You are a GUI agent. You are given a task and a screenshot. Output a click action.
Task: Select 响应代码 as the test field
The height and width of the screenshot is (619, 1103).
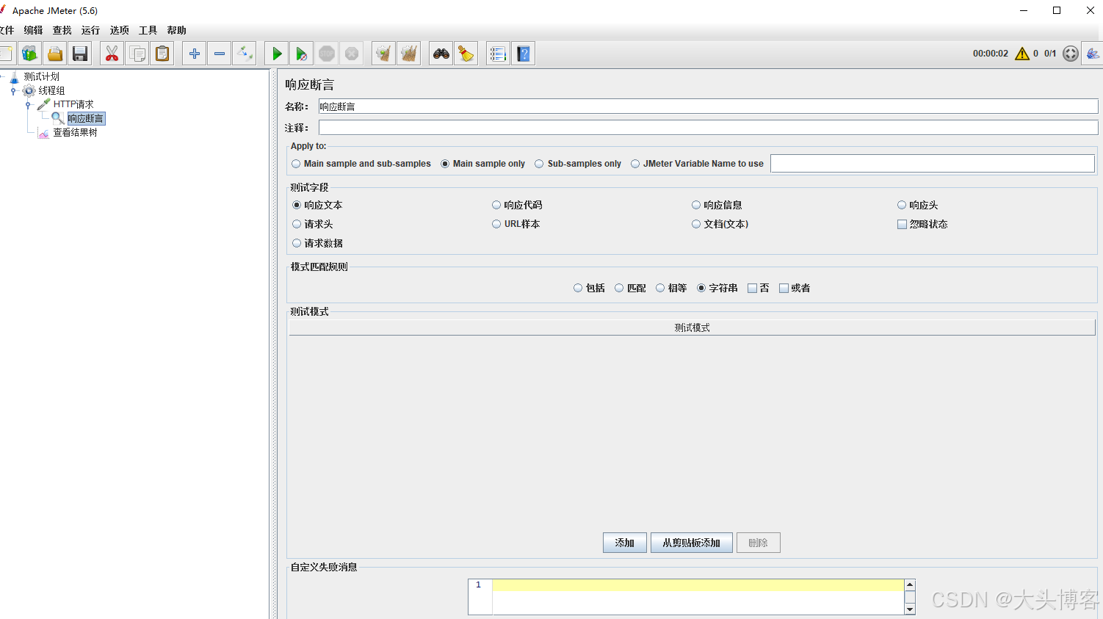click(x=517, y=205)
